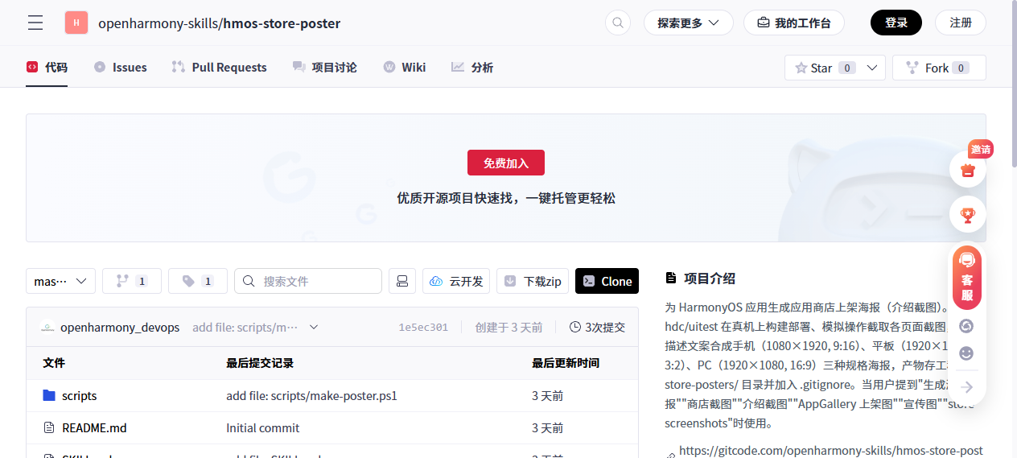Collapse the floating sidebar with arrow icon
Screen dimensions: 1017x458
967,387
